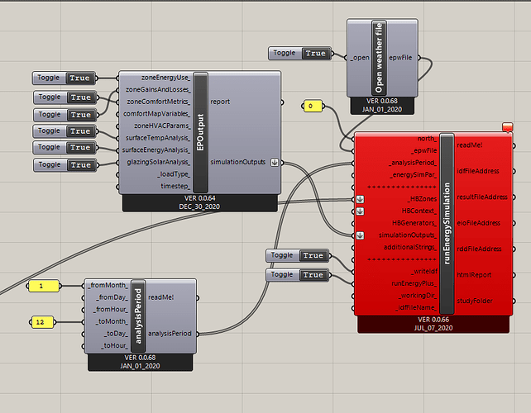Toggle the True value wired to glazingSolarAnalysis_

tap(80, 165)
